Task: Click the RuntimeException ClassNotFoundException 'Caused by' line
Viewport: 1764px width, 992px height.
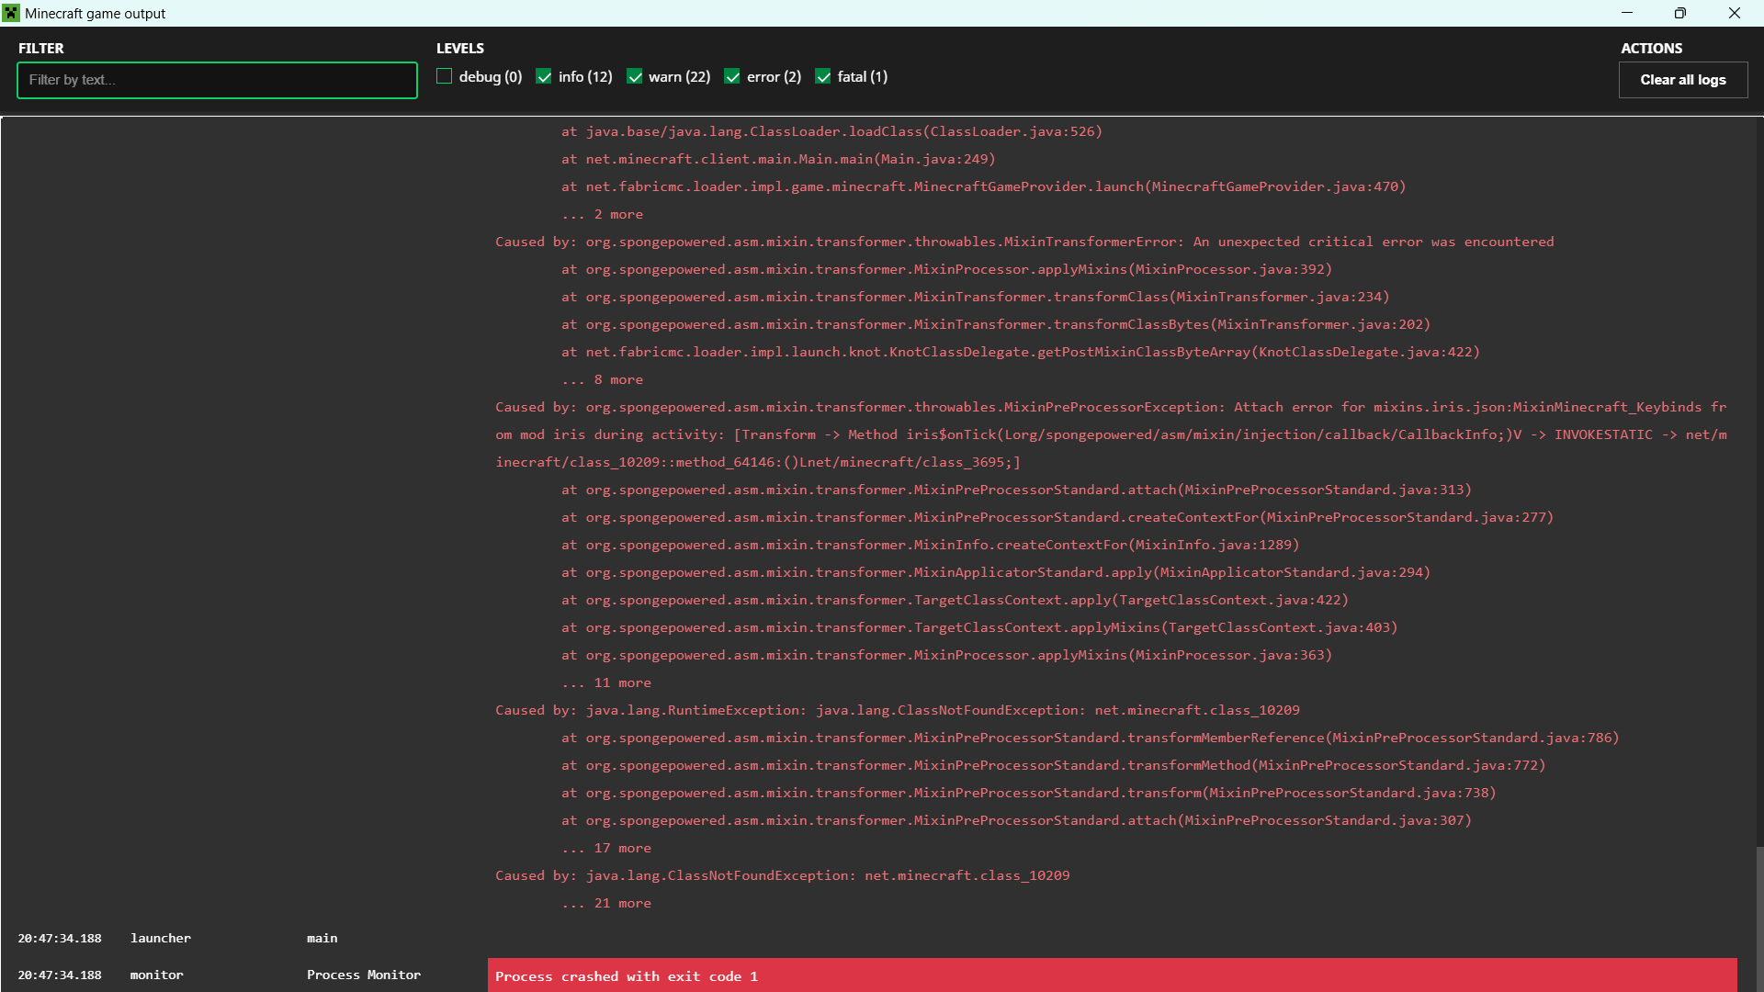Action: [x=898, y=710]
